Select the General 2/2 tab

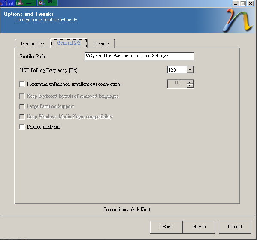pos(69,43)
